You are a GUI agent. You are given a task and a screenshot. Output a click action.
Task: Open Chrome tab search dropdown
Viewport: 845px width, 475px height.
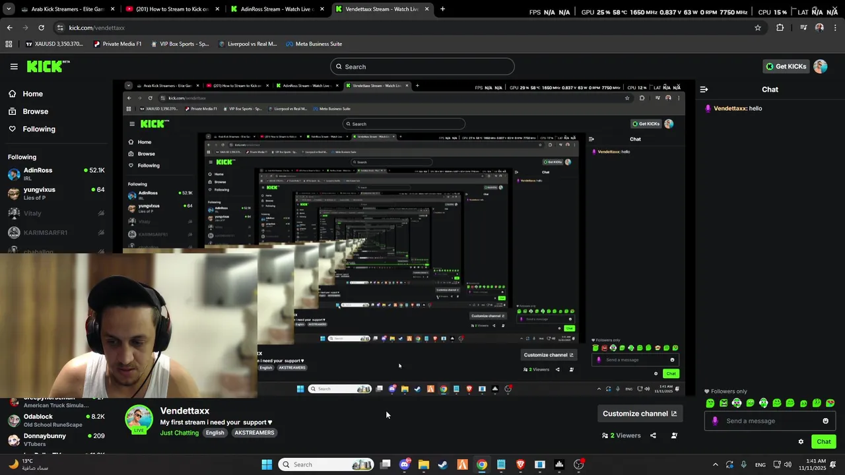coord(9,9)
